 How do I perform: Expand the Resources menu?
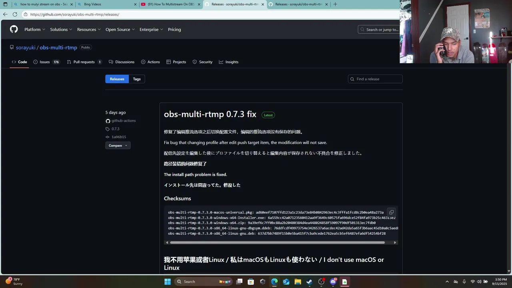click(x=89, y=30)
